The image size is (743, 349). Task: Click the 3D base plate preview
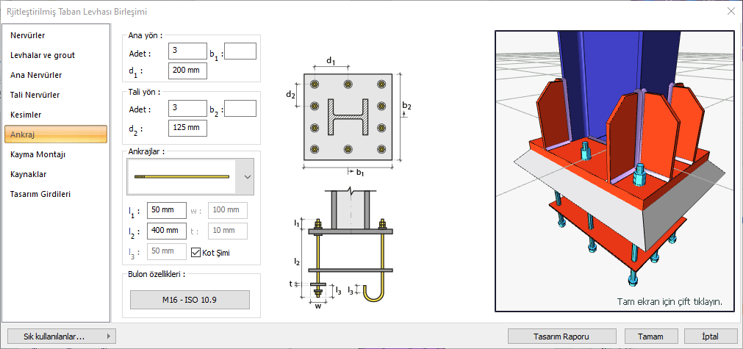coord(613,171)
